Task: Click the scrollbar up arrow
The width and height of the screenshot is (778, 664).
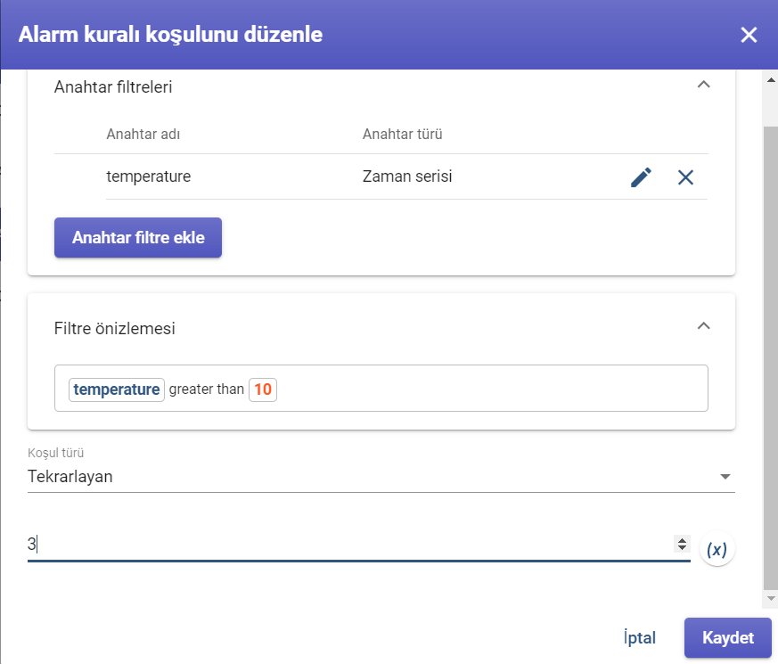Action: point(771,80)
